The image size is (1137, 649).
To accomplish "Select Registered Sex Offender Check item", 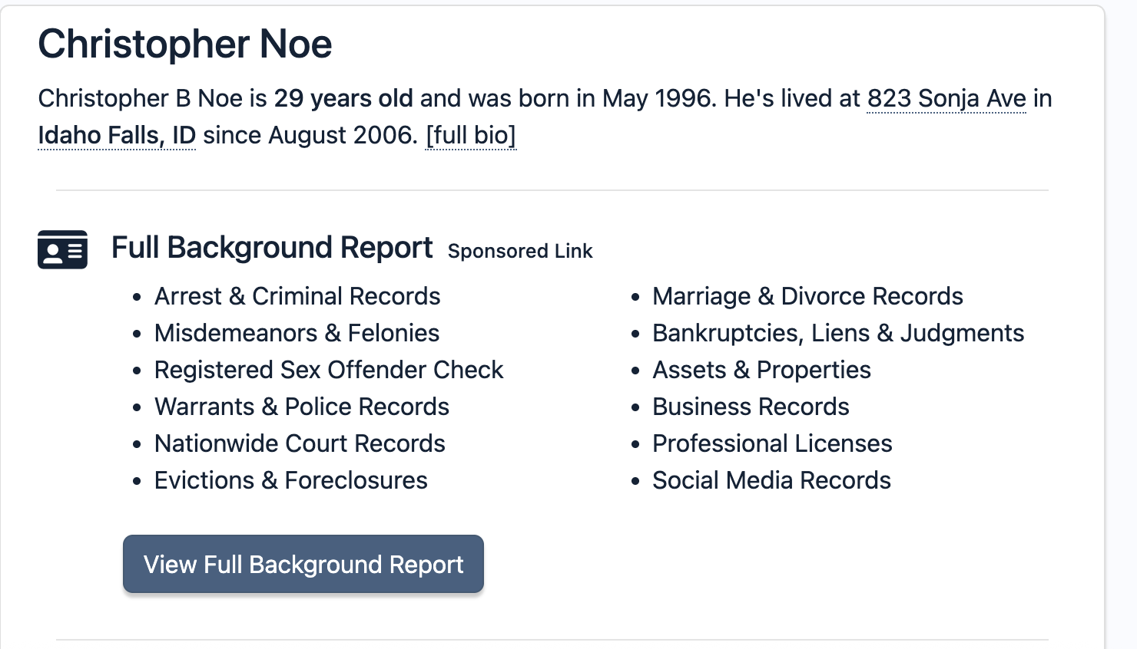I will (329, 371).
